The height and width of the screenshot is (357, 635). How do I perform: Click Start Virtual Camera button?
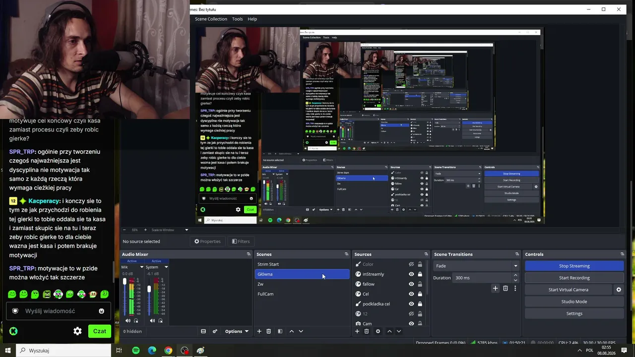[x=569, y=290]
